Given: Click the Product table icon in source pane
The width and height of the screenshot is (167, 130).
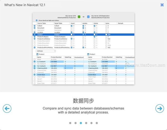Looking at the screenshot, I should (x=38, y=54).
